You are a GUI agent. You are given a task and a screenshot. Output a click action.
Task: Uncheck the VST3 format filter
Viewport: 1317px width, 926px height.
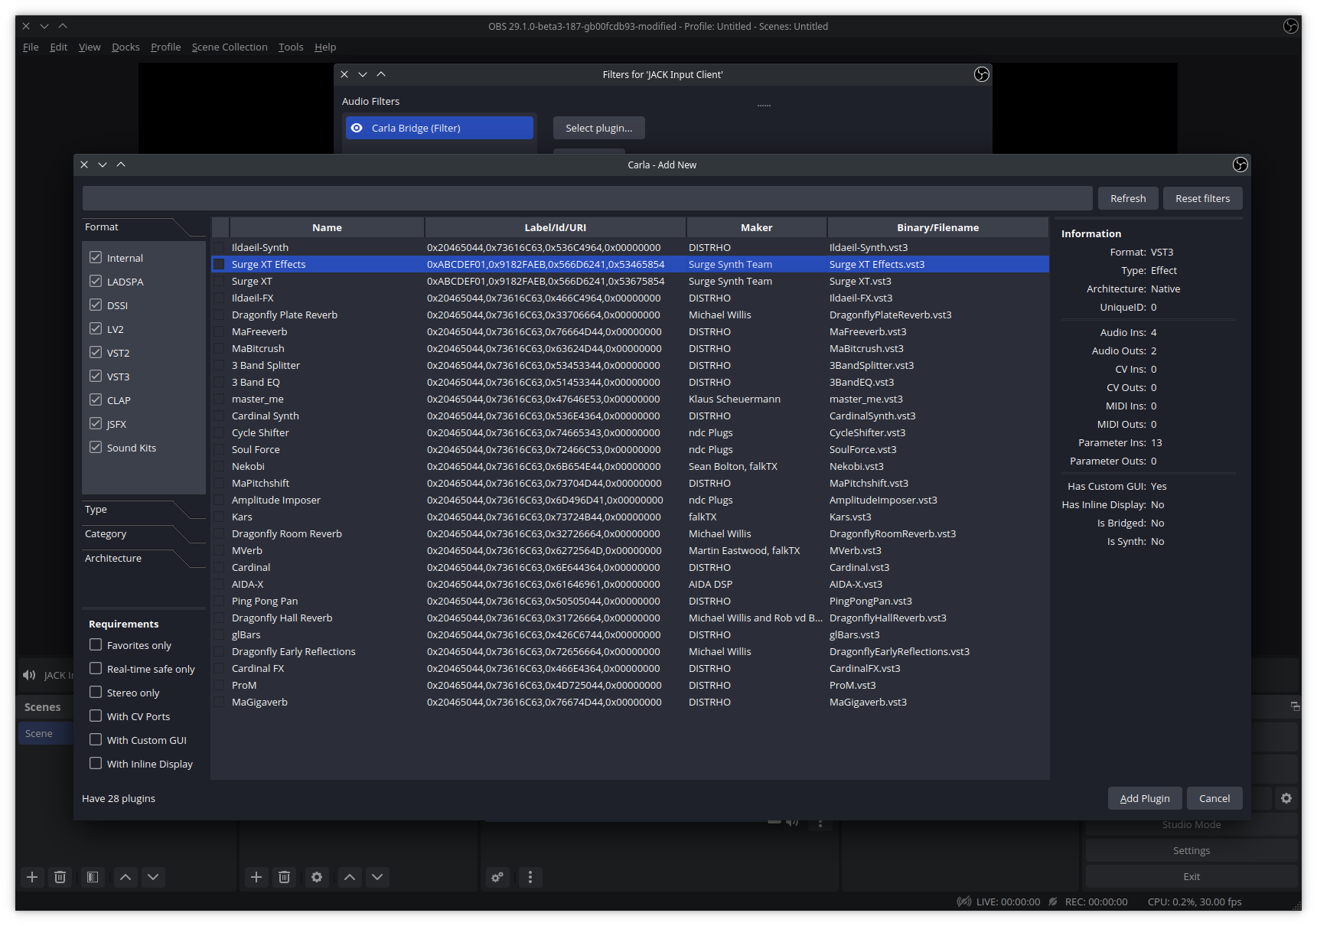(96, 376)
